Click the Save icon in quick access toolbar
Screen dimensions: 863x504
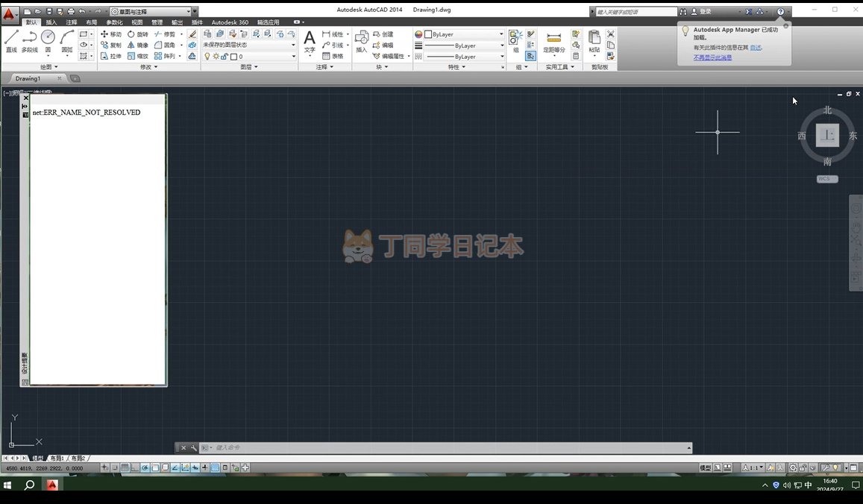tap(49, 11)
